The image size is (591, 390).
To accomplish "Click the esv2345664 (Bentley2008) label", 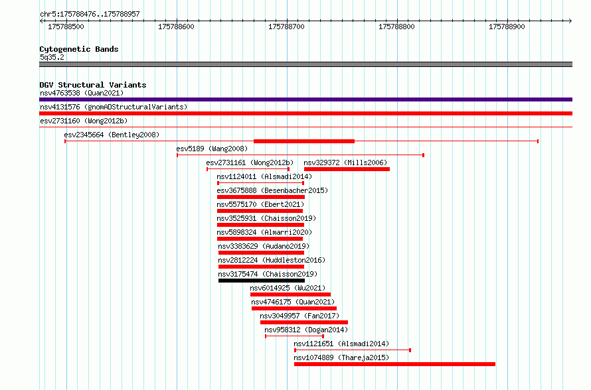I will (x=112, y=135).
